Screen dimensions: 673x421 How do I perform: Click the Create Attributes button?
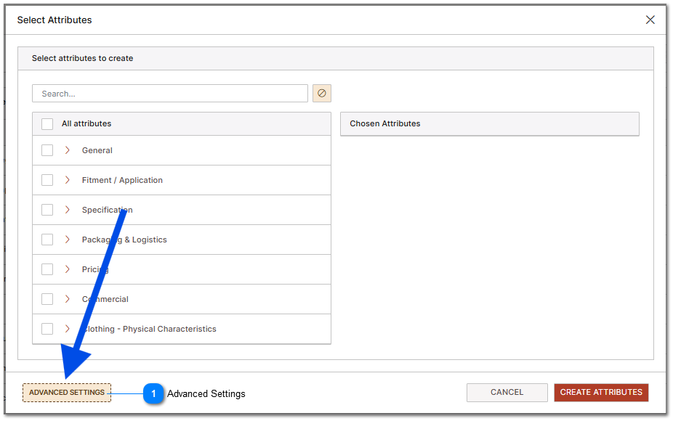click(x=601, y=392)
